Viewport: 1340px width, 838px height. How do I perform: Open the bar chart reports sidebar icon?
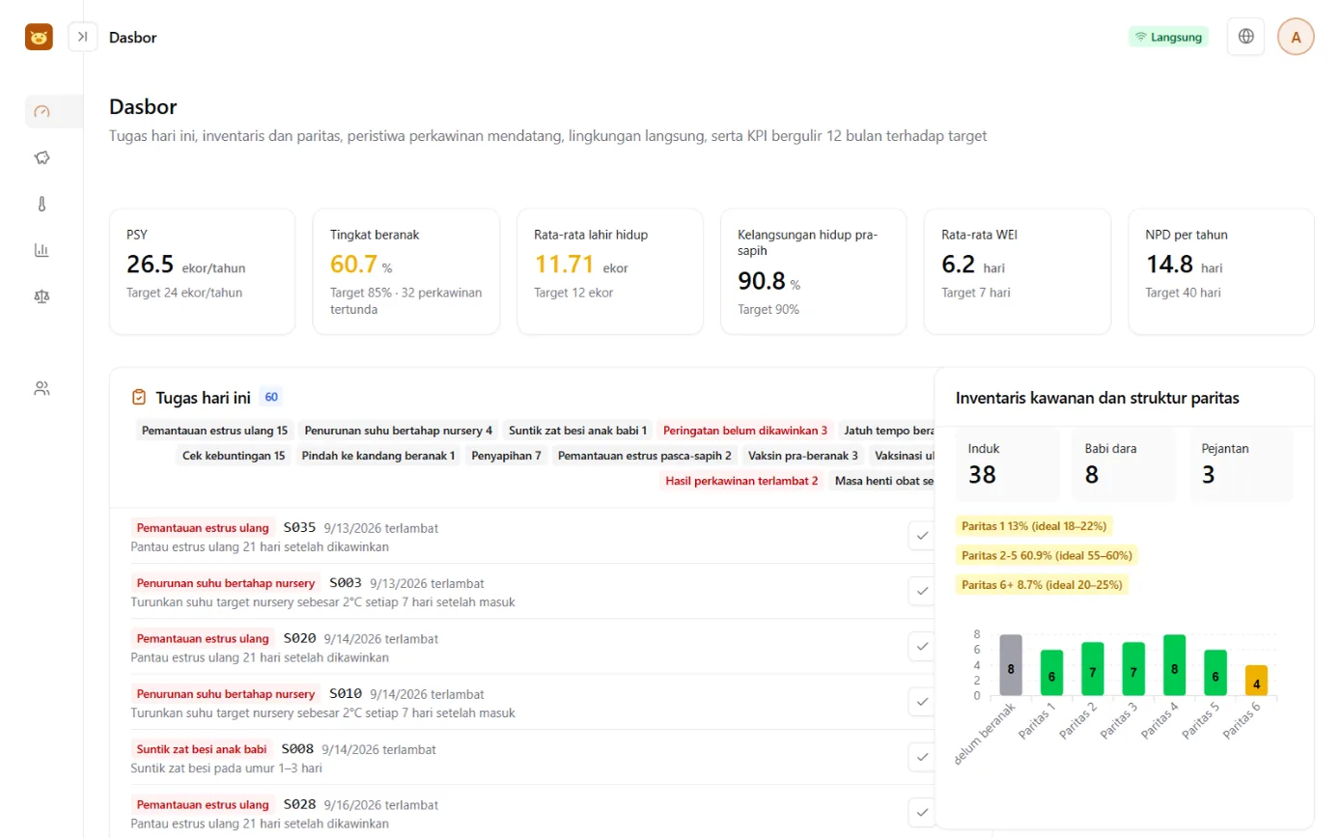tap(42, 250)
